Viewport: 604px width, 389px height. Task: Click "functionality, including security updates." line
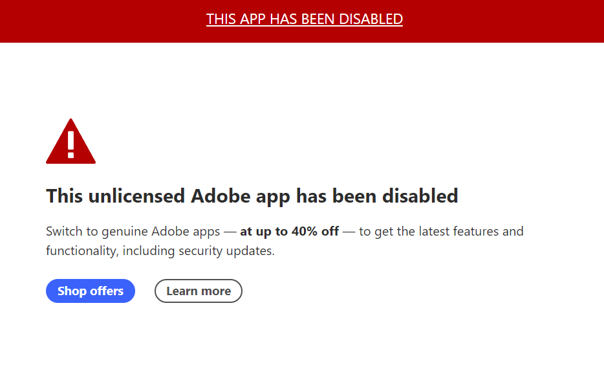[x=160, y=250]
